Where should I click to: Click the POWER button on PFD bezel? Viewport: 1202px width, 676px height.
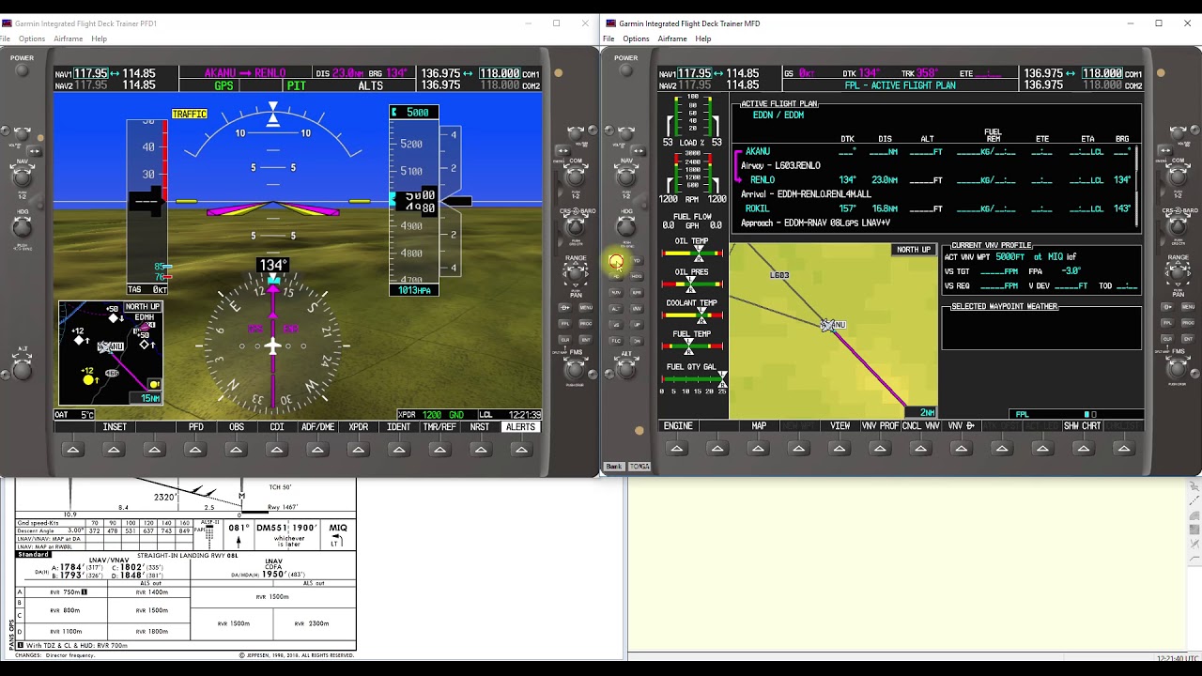pos(22,70)
